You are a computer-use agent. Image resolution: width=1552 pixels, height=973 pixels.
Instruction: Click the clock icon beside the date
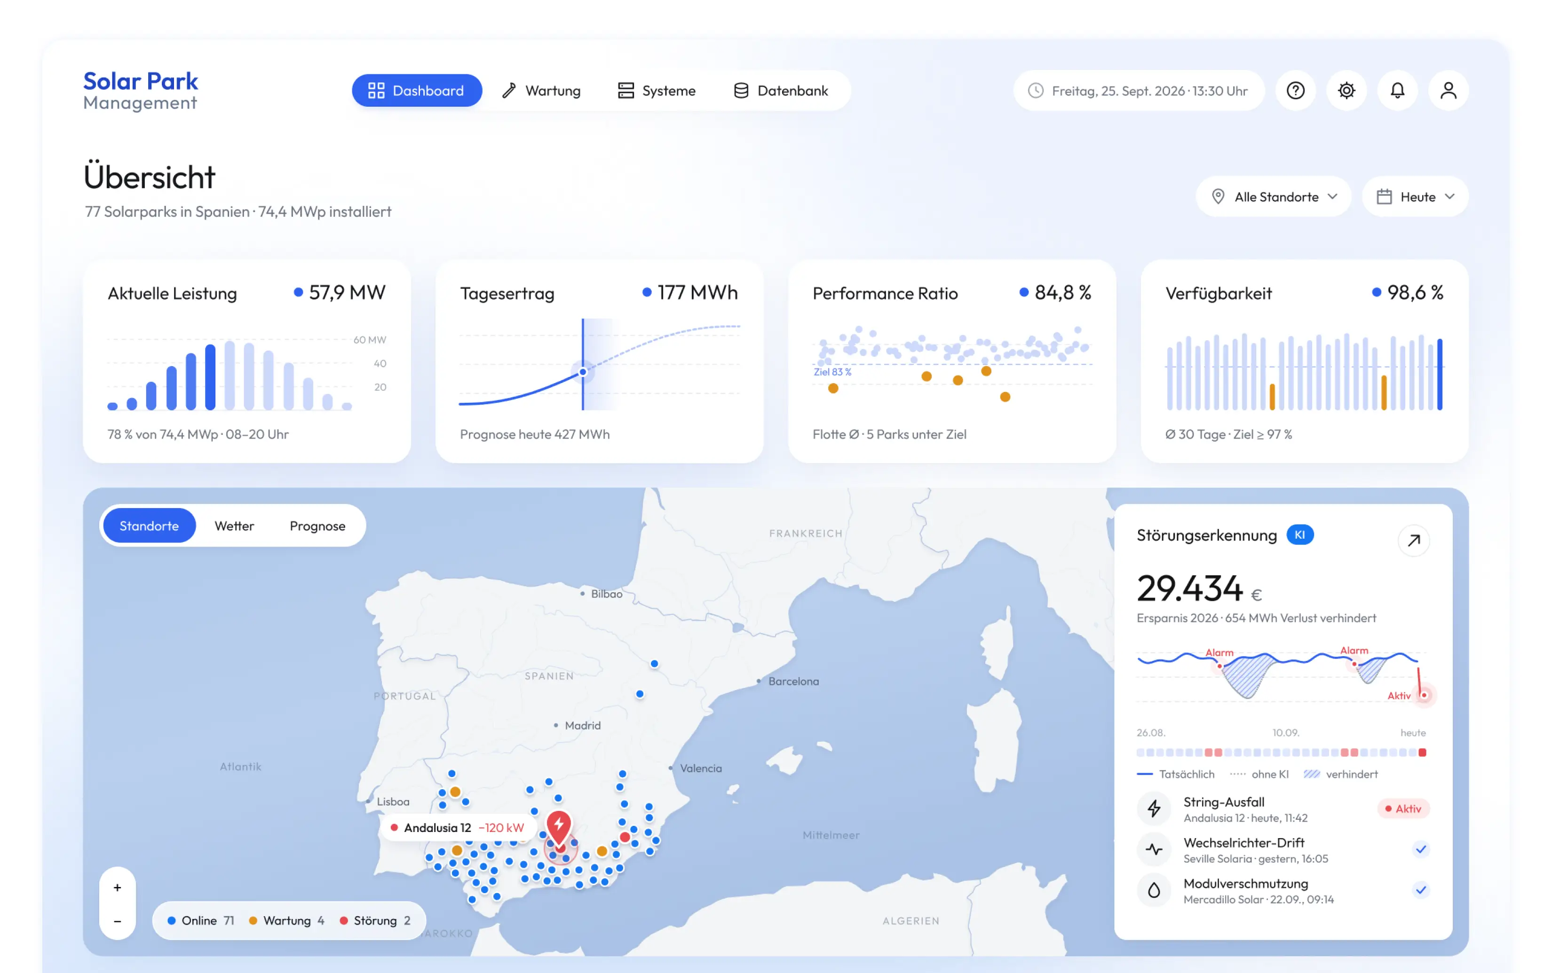coord(1035,91)
